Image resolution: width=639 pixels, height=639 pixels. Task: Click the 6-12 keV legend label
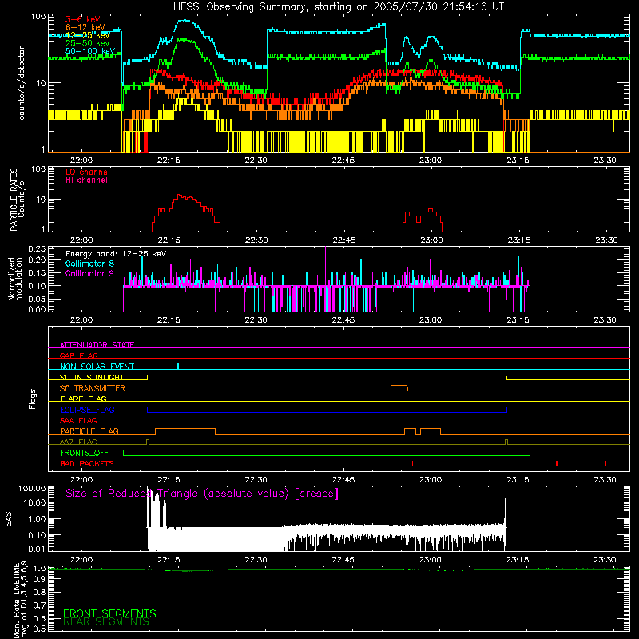tap(85, 27)
